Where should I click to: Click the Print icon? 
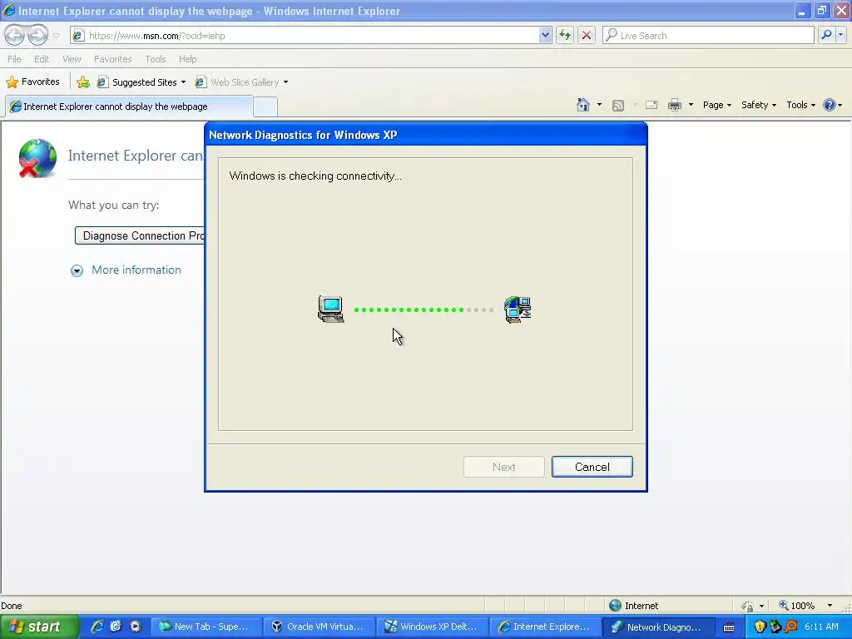coord(674,105)
